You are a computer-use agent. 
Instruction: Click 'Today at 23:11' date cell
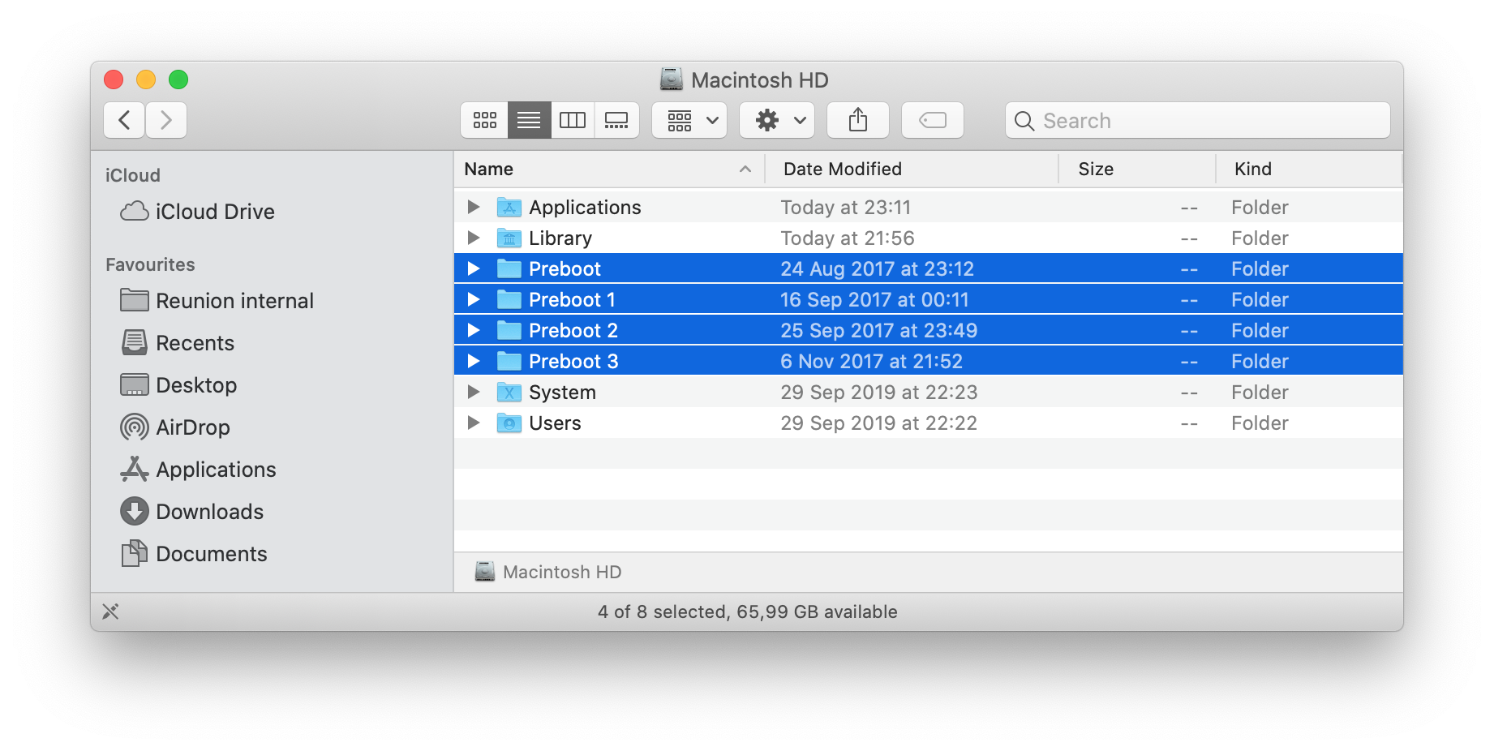click(x=845, y=208)
